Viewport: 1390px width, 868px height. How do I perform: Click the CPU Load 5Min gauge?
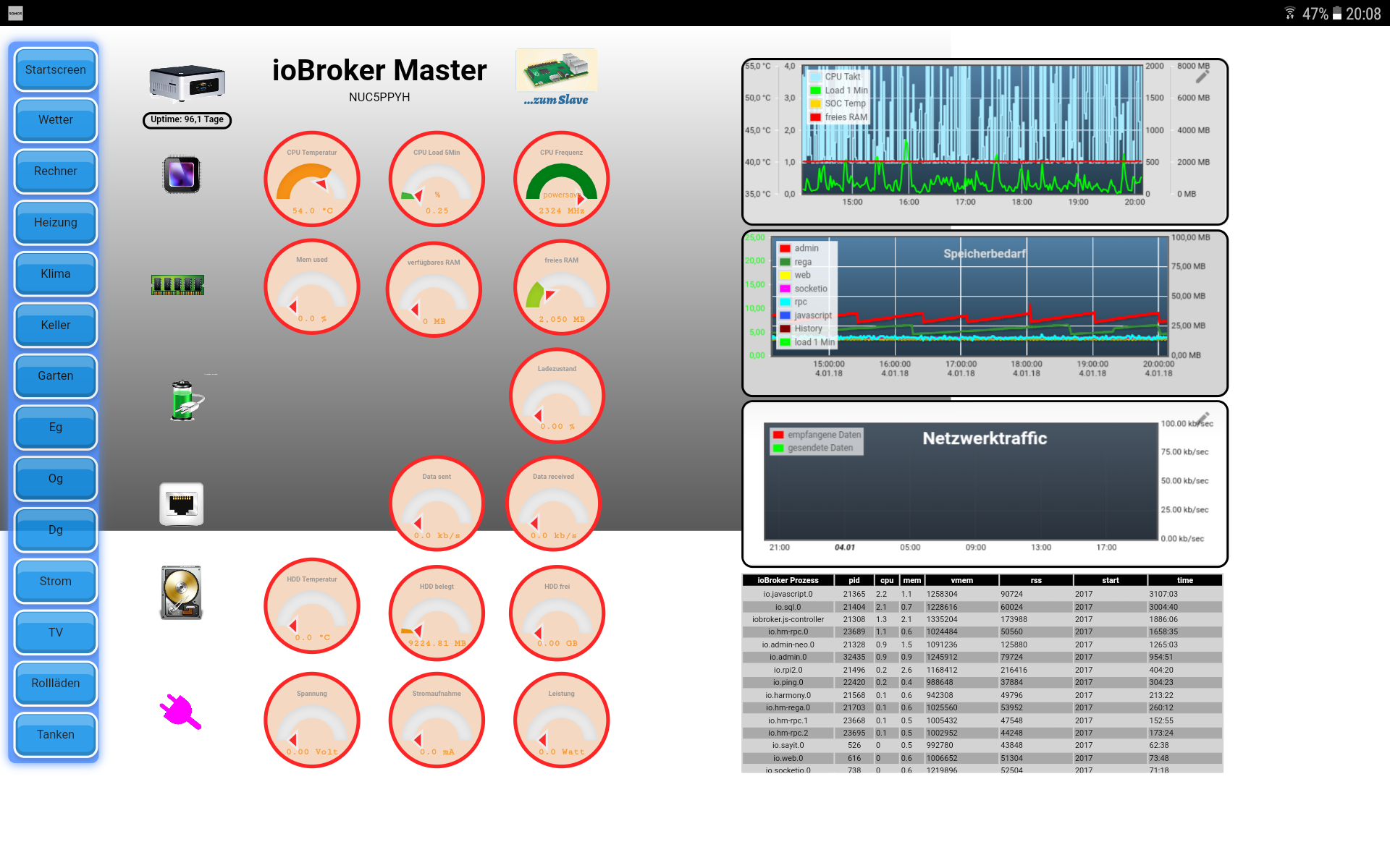[x=437, y=179]
